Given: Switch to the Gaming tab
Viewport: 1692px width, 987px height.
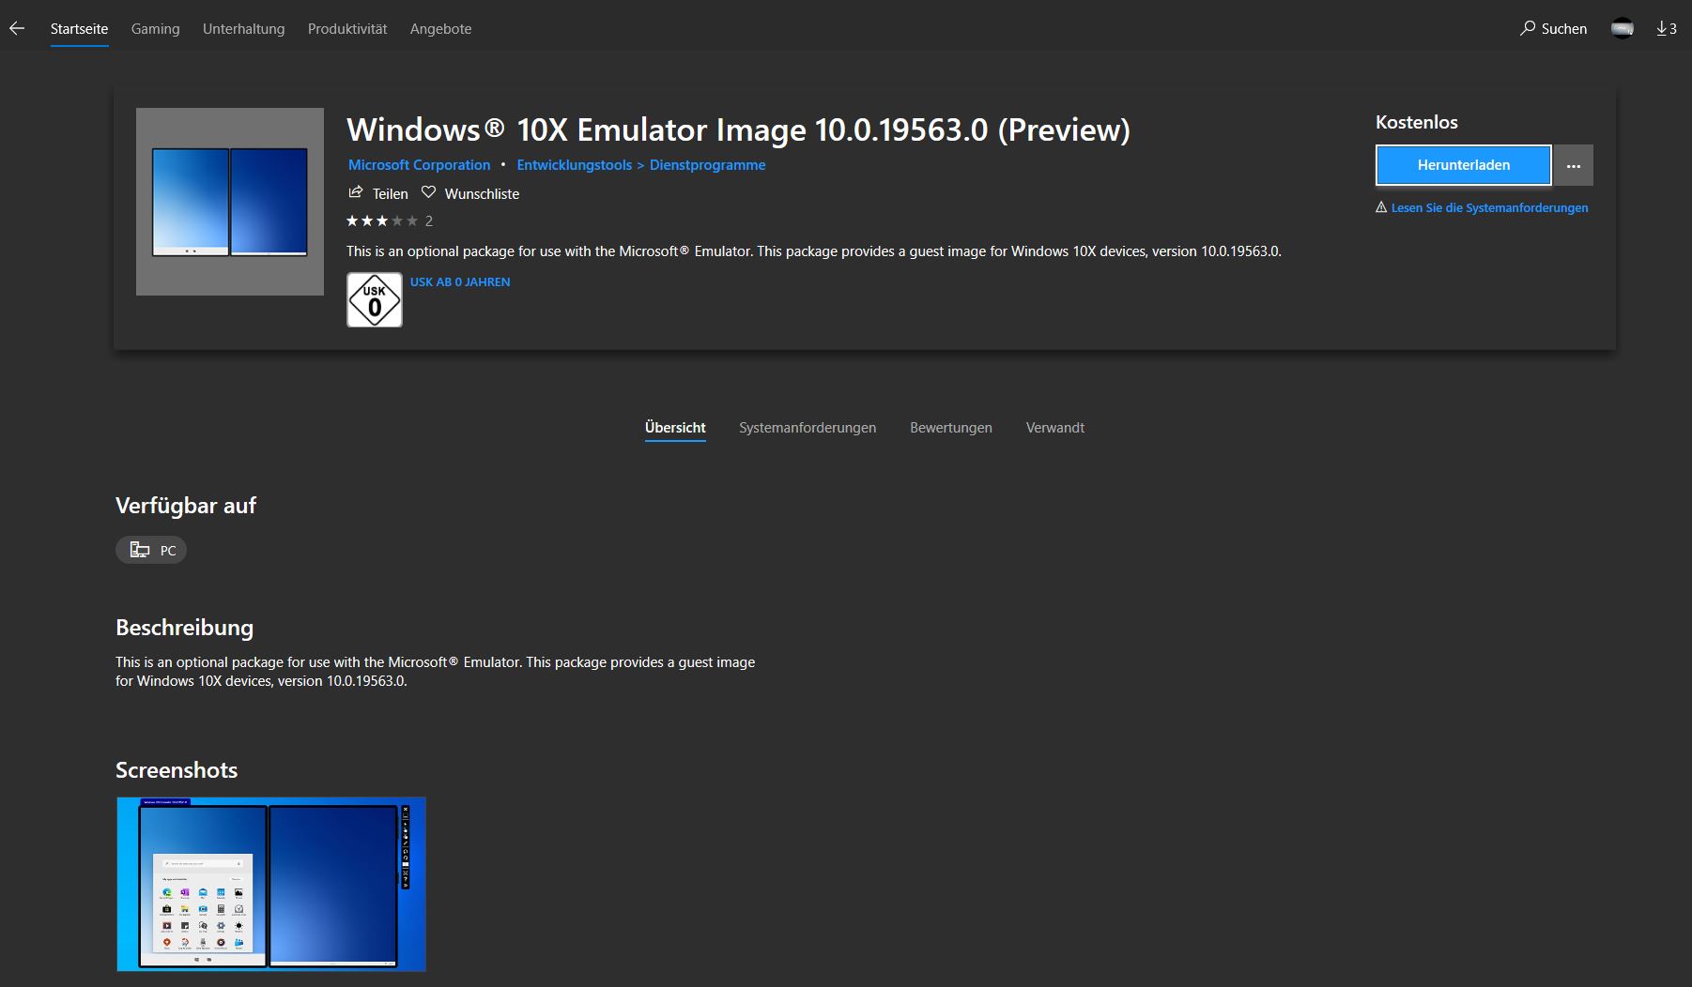Looking at the screenshot, I should pos(155,29).
